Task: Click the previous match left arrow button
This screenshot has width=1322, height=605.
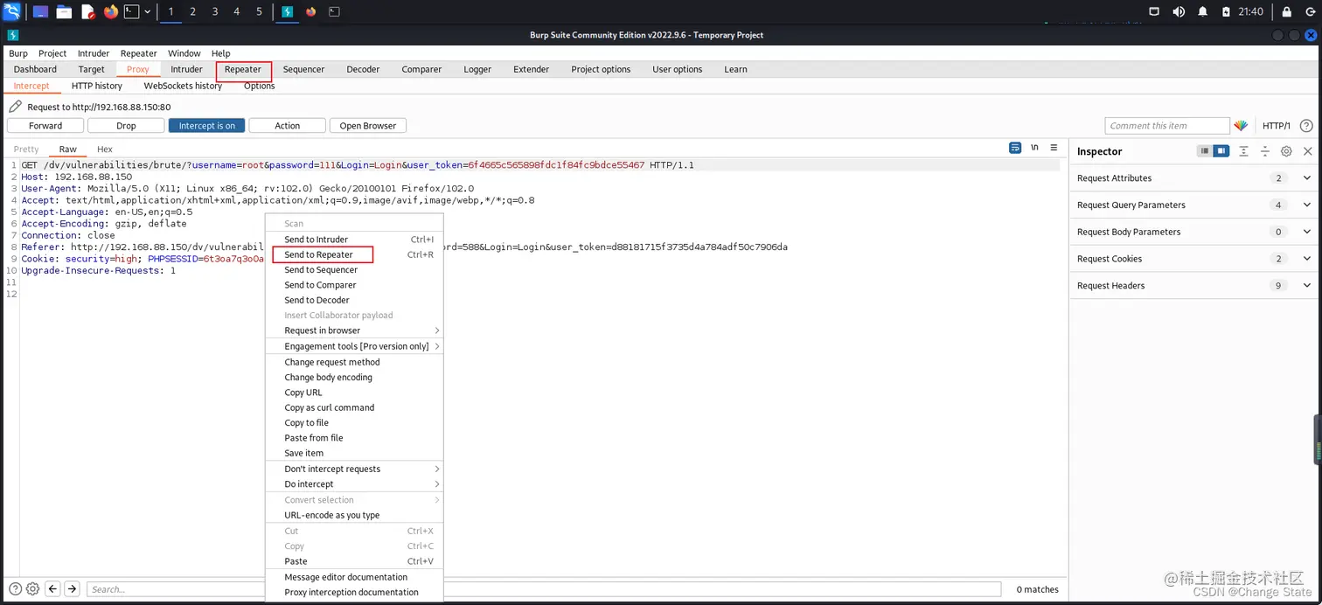Action: (52, 589)
